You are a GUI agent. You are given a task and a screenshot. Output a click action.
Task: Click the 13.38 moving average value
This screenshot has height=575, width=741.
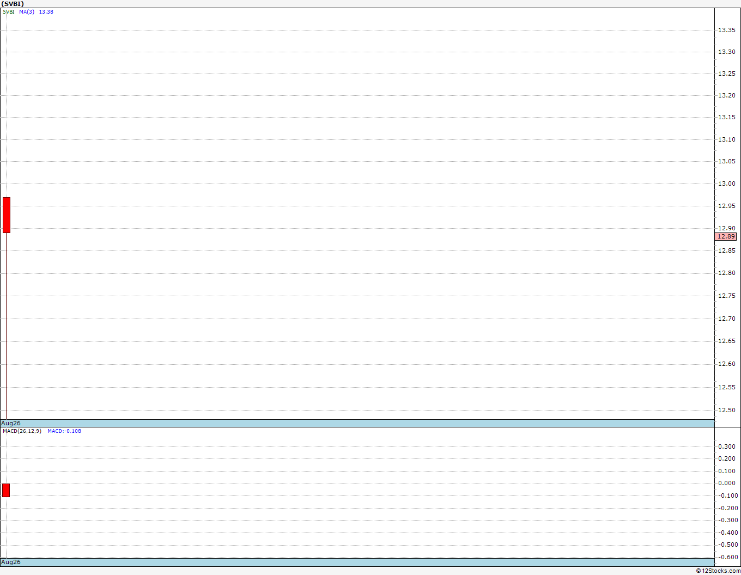click(46, 12)
